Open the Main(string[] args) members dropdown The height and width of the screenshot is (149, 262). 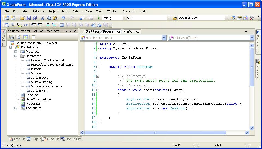coord(252,38)
